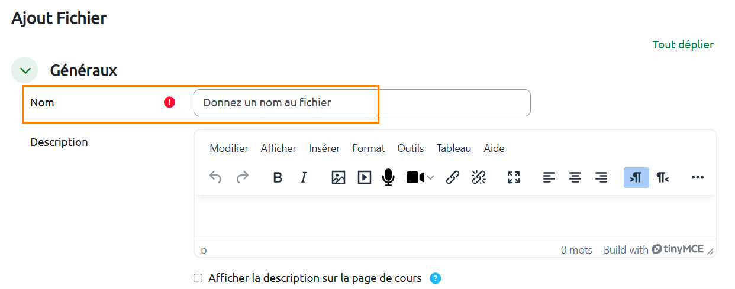
Task: Insert a link using the chain icon
Action: pos(453,177)
